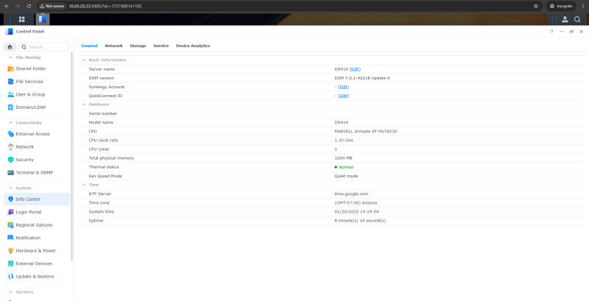Click the time.google.com NTP value

[351, 194]
